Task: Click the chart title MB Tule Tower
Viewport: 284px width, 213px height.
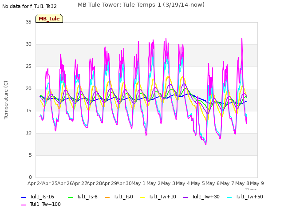Action: click(x=141, y=5)
